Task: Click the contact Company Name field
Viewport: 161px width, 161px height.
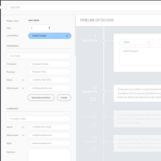Action: 49,64
